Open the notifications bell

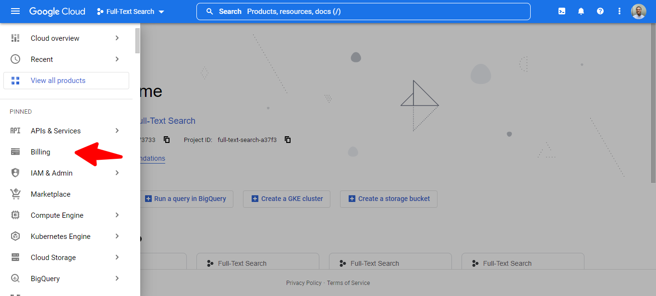pyautogui.click(x=581, y=12)
